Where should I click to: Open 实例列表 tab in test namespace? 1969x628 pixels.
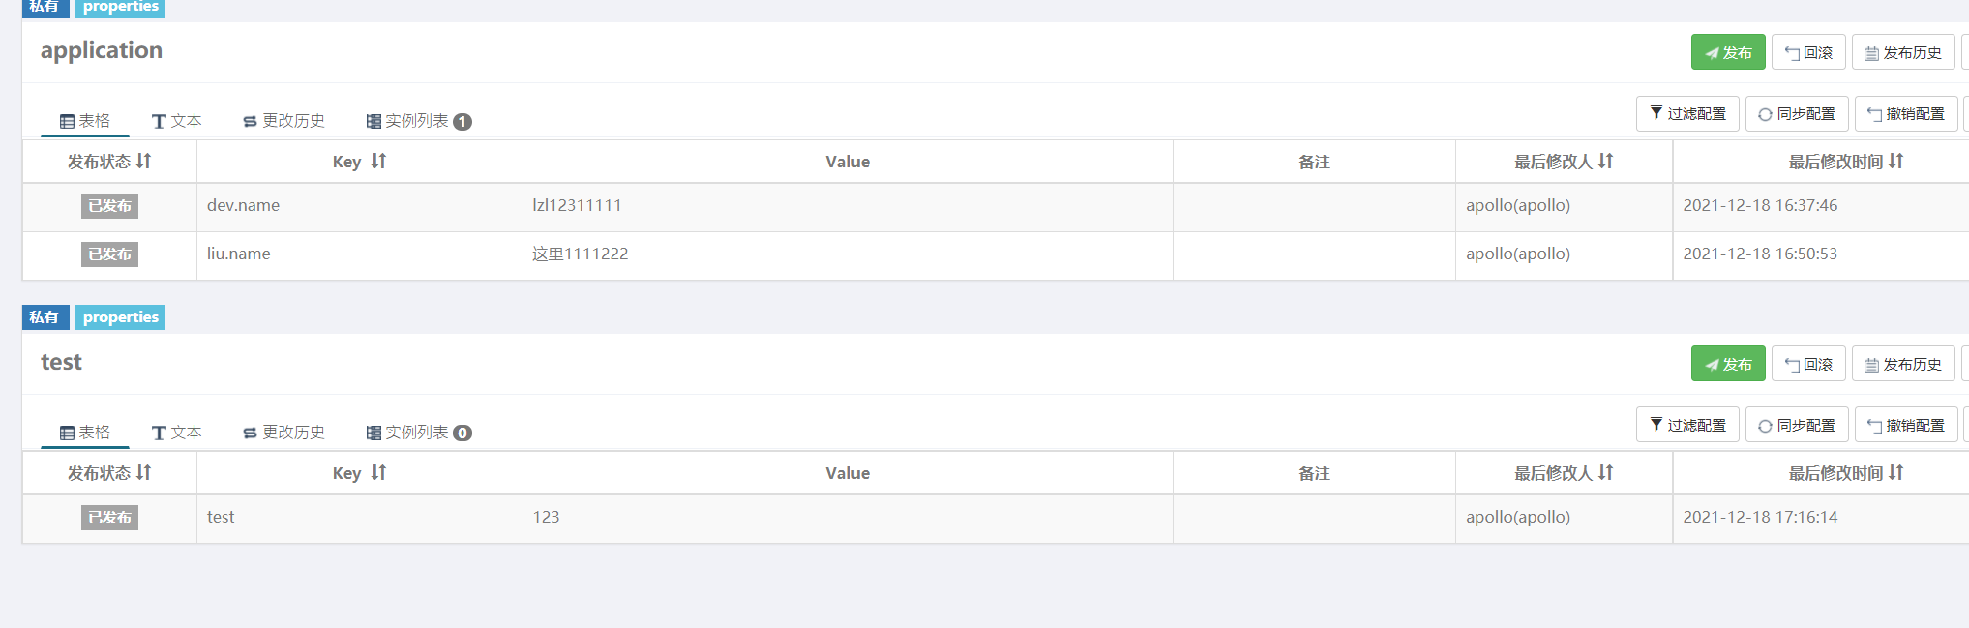(x=418, y=433)
